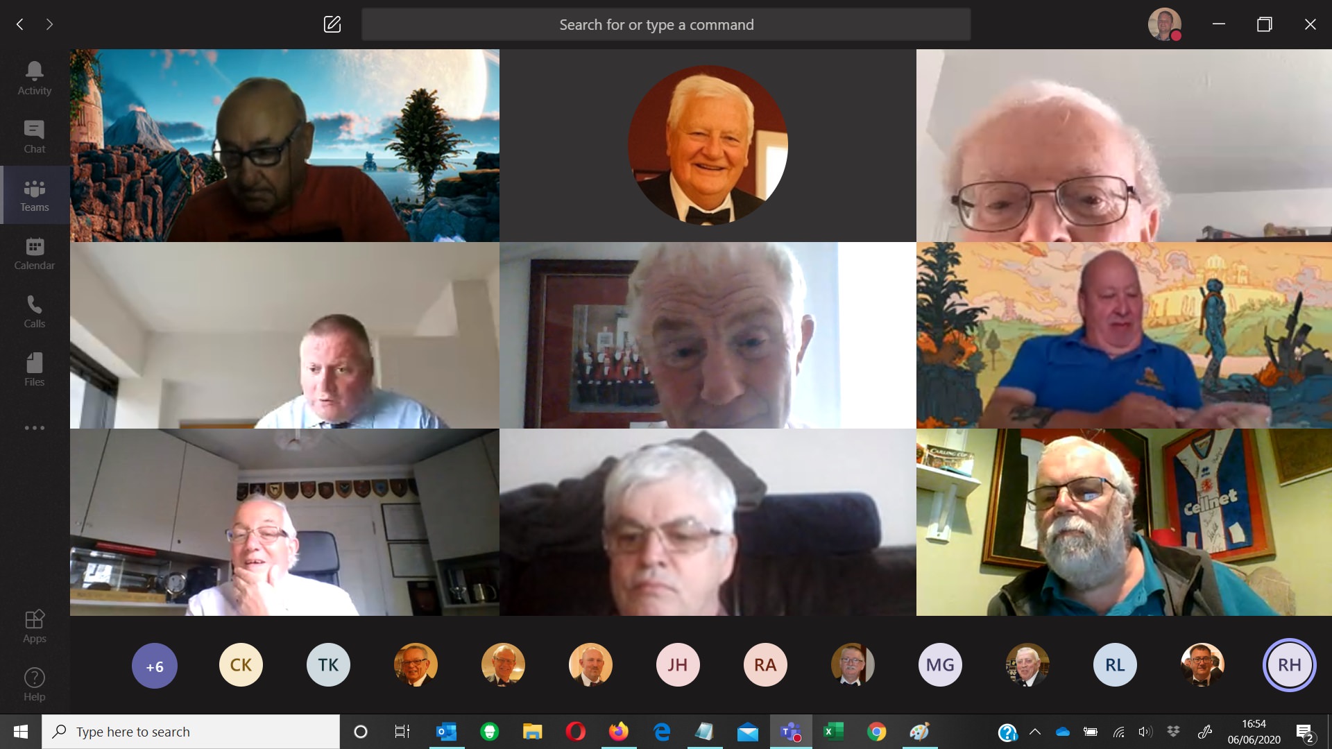
Task: Select the CK participant avatar
Action: [x=241, y=665]
